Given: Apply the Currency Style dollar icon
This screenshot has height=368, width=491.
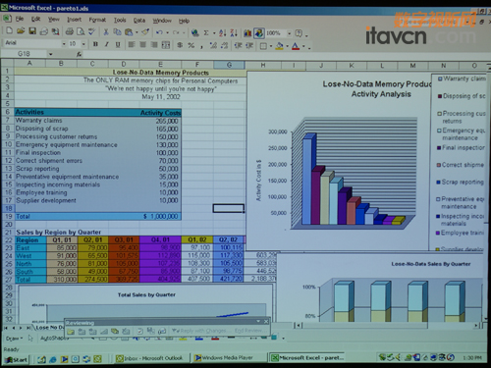Looking at the screenshot, I should point(180,45).
